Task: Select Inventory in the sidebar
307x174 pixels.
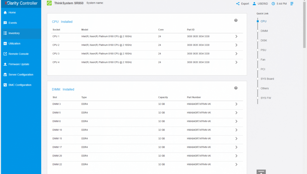Action: pyautogui.click(x=21, y=33)
